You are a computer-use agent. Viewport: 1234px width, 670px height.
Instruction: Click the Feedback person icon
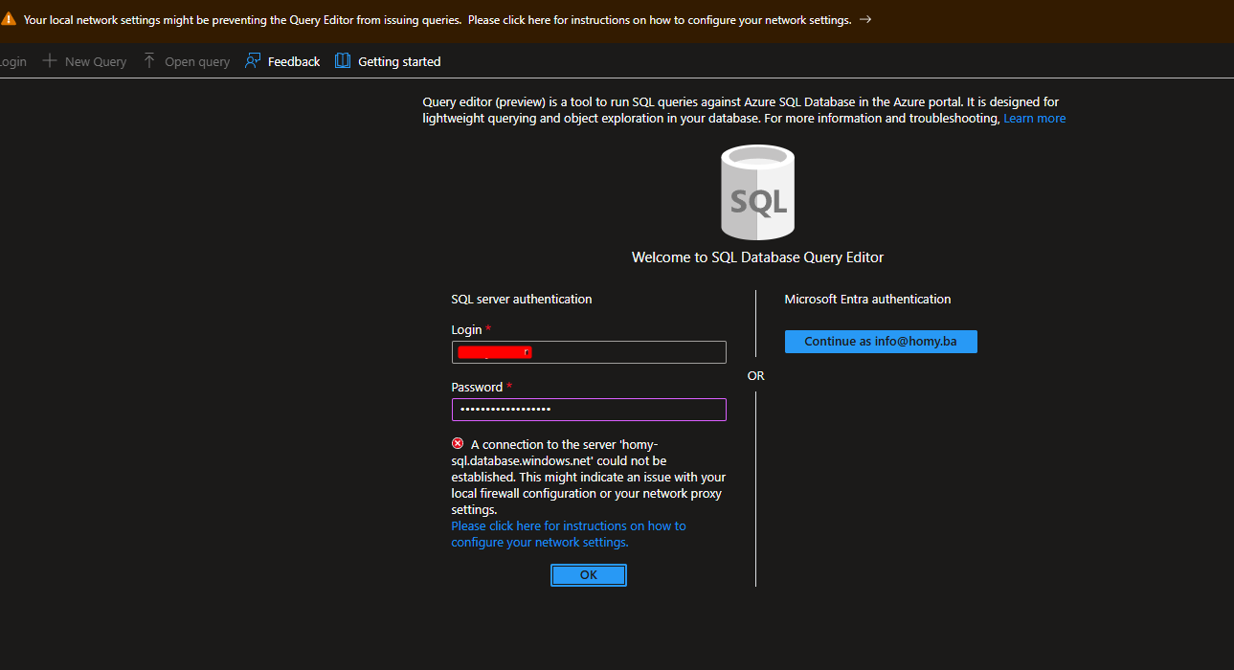253,61
